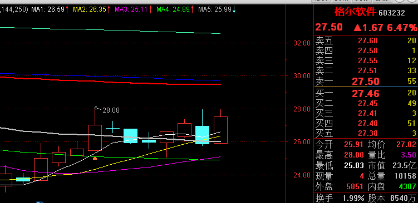Click the orange triangle marker below the candlestick
This screenshot has width=418, height=203.
click(x=95, y=158)
